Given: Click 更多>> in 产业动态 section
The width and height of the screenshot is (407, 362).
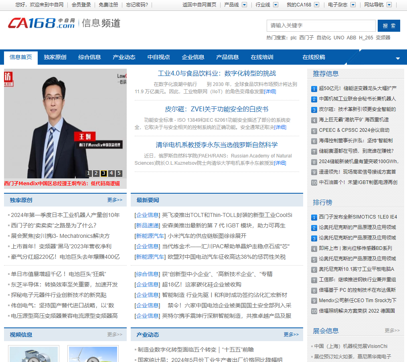Looking at the screenshot, I should coord(291,334).
